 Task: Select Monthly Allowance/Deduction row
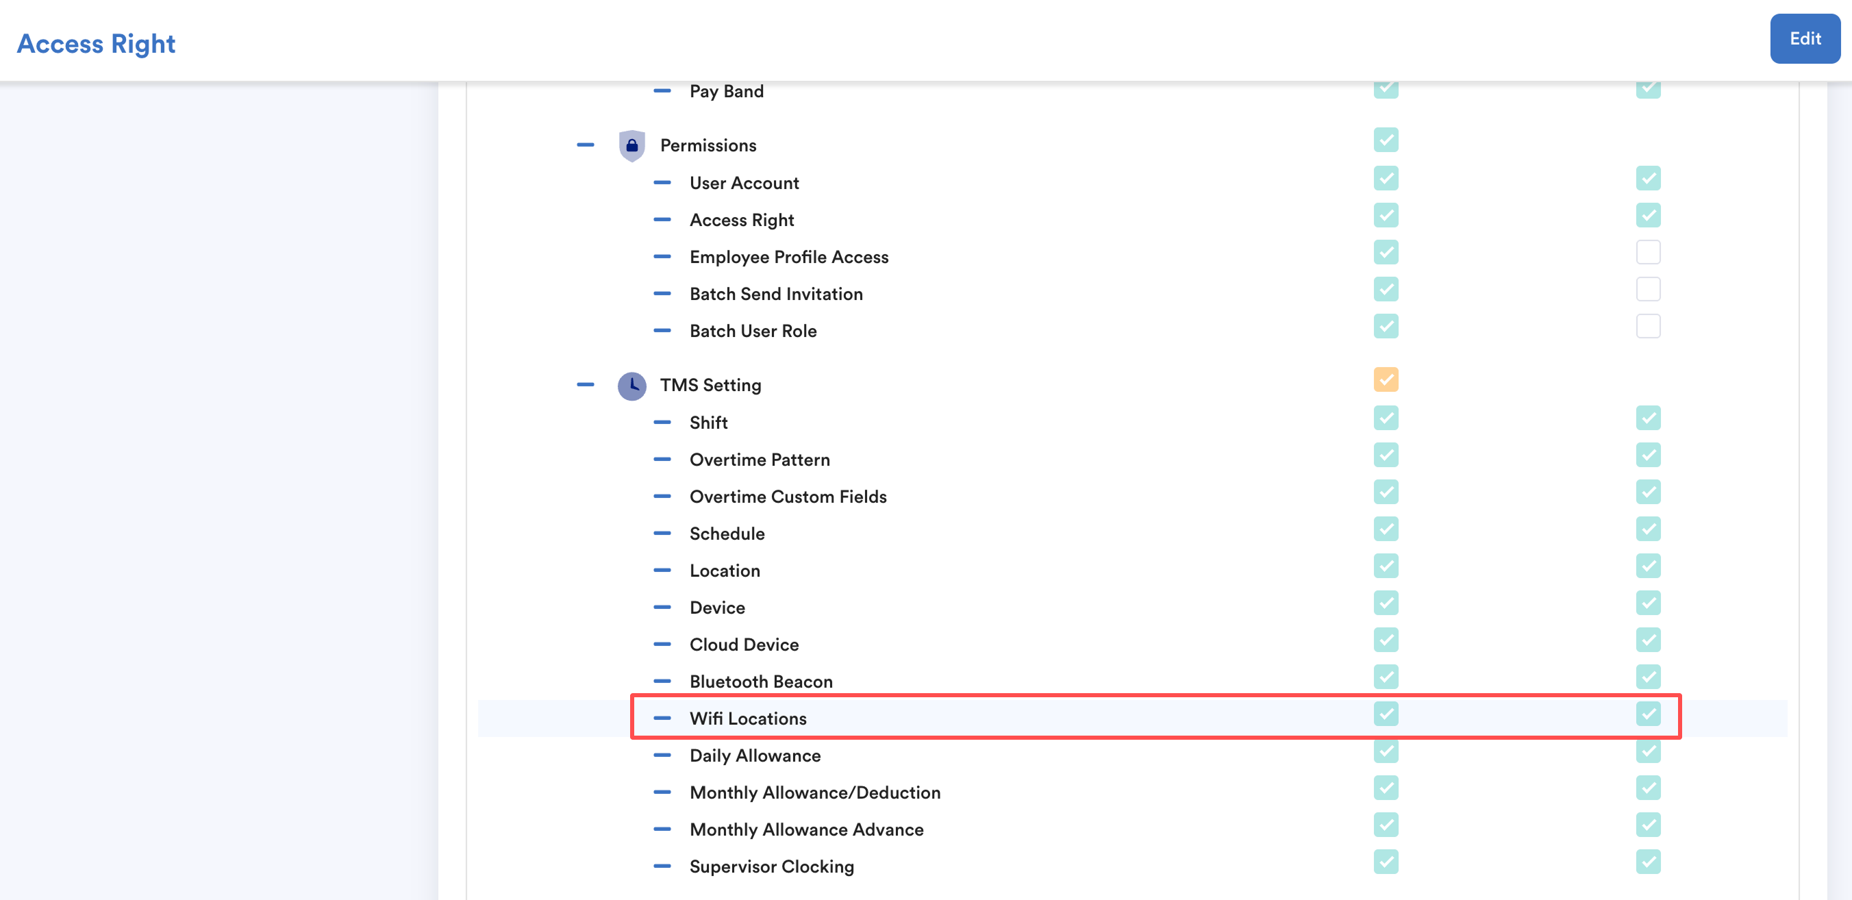(814, 792)
